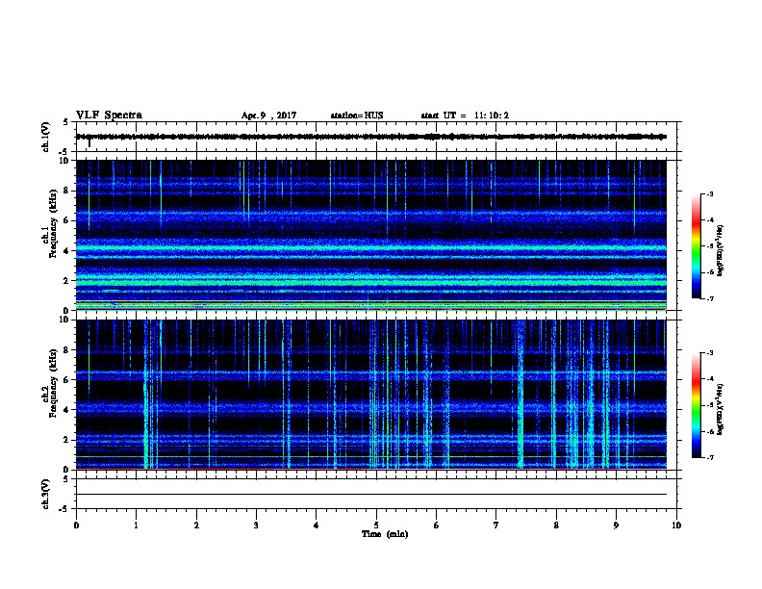Click the ch.2 frequency axis "6" tick label
The image size is (762, 589).
66,379
